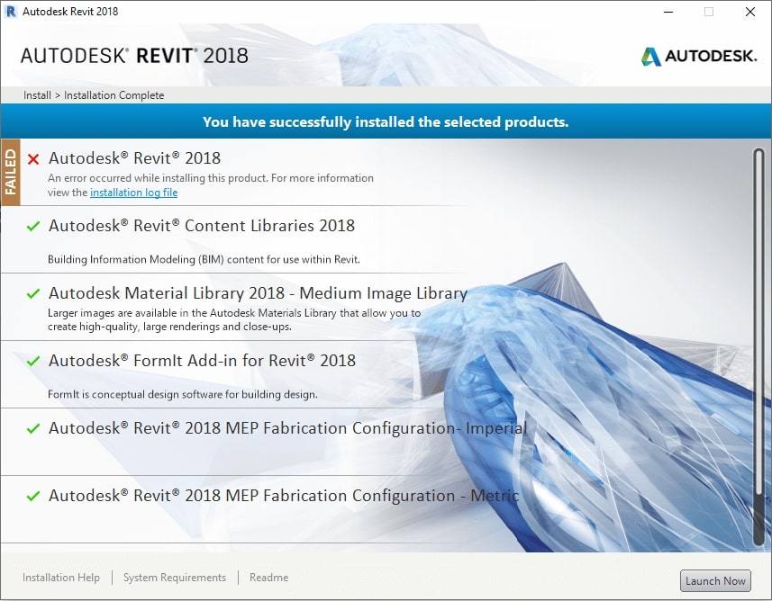Click green checkmark for MEP Fabrication Imperial

click(x=33, y=429)
